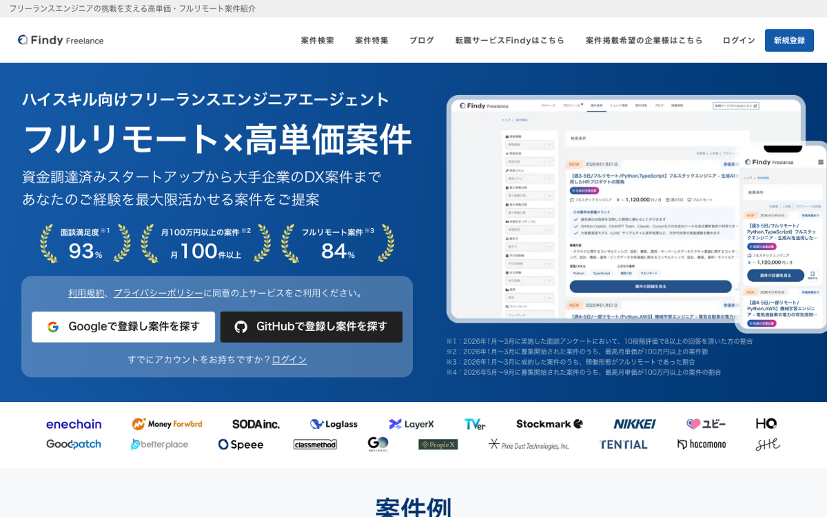Click the Loglass logo
The height and width of the screenshot is (517, 827).
tap(334, 424)
